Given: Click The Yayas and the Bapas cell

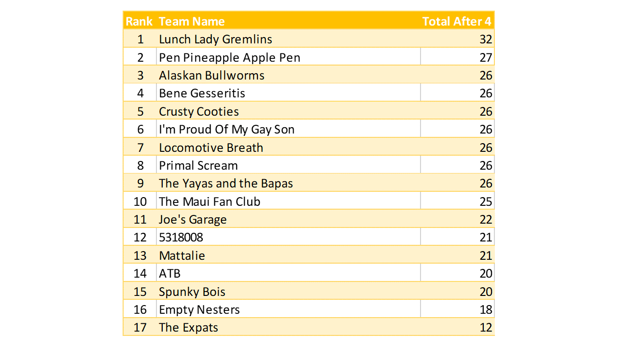Looking at the screenshot, I should tap(226, 184).
